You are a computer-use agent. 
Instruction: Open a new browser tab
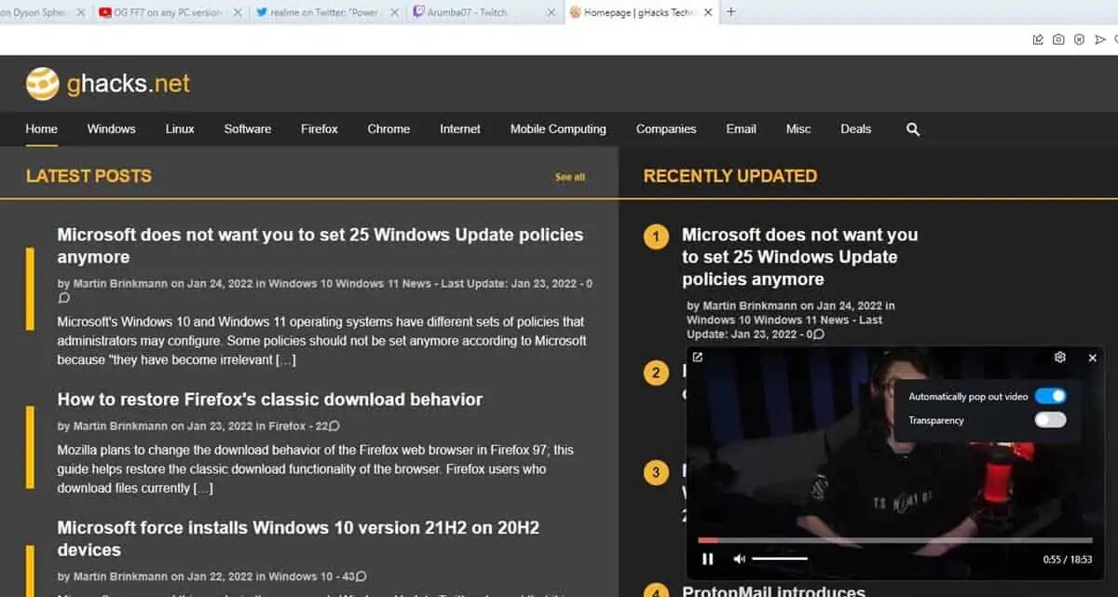coord(730,12)
